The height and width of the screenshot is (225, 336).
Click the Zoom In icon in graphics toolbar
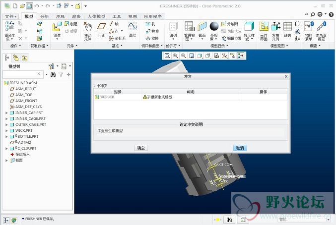tap(175, 56)
